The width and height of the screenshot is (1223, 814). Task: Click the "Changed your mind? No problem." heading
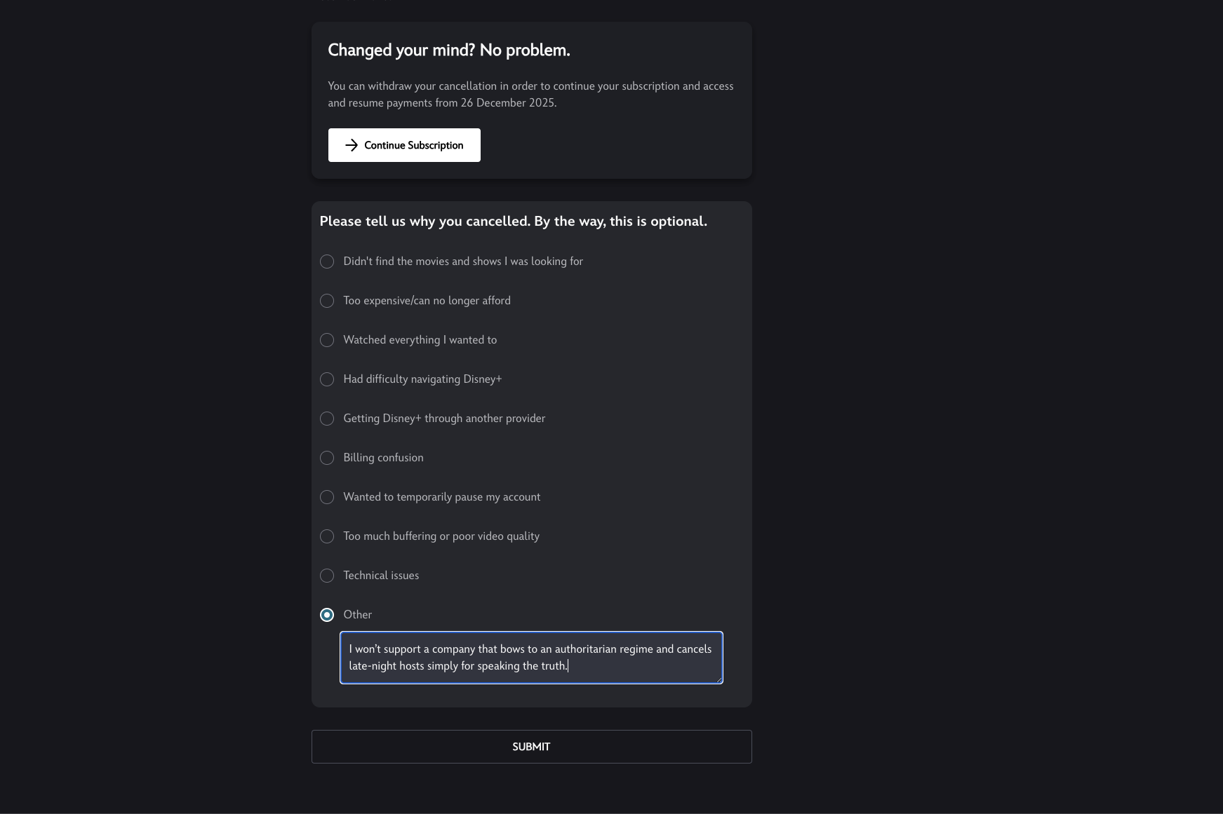tap(449, 50)
